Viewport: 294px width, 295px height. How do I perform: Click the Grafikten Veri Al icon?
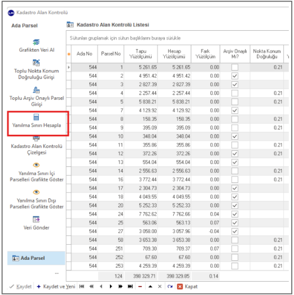coord(37,42)
